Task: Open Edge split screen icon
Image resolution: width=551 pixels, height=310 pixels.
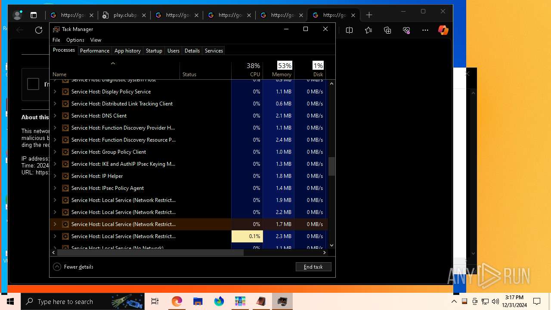Action: pos(349,30)
